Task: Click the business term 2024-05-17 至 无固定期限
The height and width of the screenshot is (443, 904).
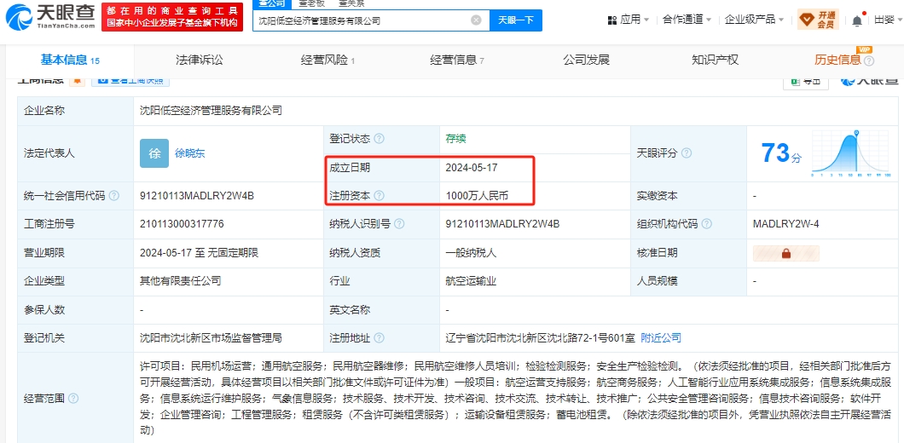Action: coord(199,253)
